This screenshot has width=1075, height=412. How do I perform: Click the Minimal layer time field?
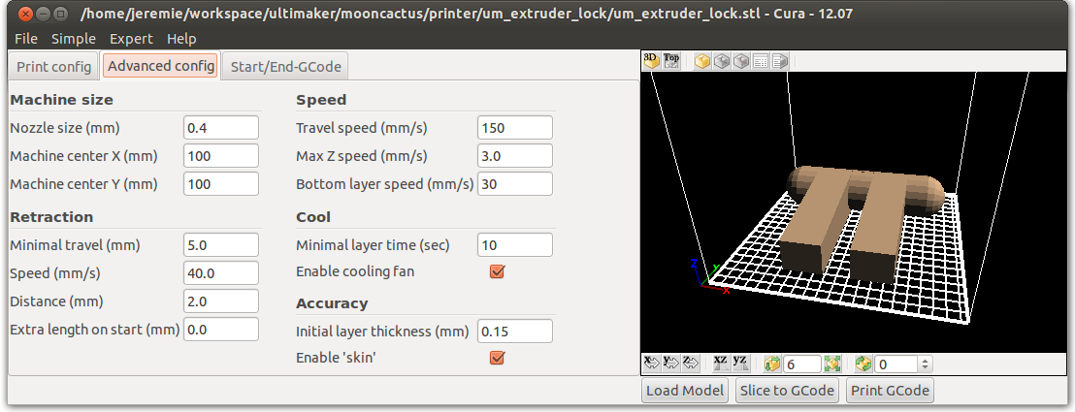[x=515, y=244]
